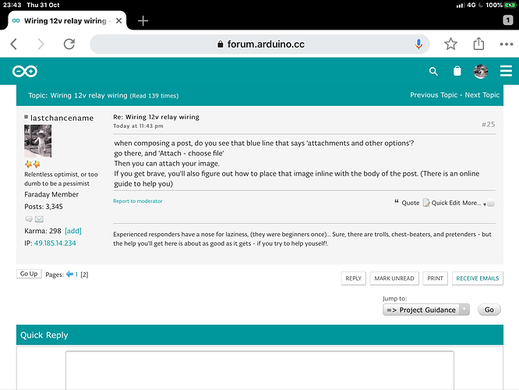Viewport: 519px width, 390px height.
Task: Click inside the Quick Reply text box
Action: (x=259, y=370)
